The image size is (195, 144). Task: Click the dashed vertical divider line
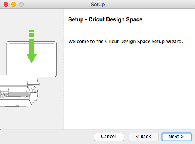pyautogui.click(x=64, y=69)
